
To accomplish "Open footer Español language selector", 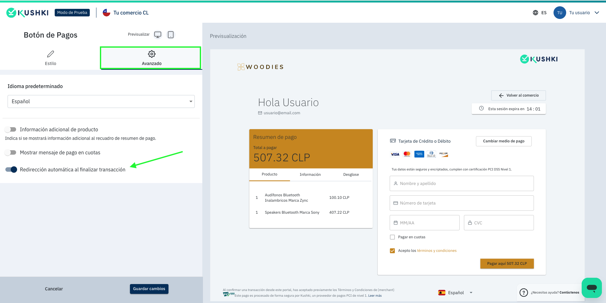I will (x=456, y=293).
